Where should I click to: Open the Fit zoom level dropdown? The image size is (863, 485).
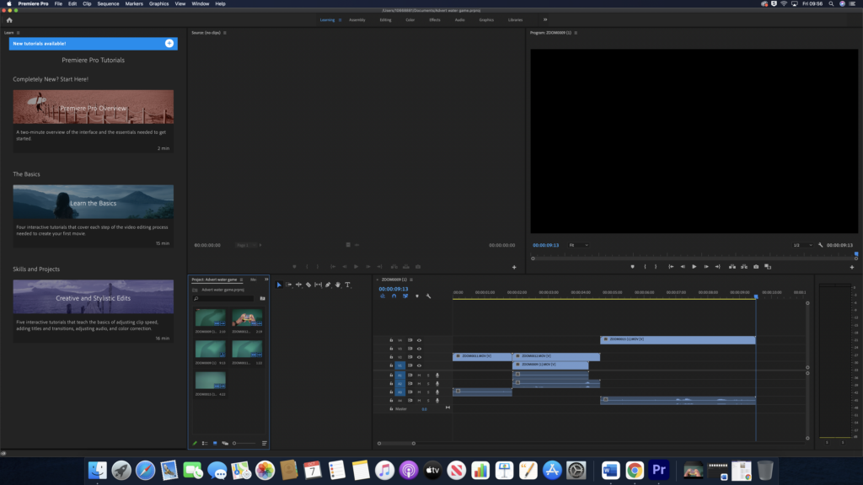coord(578,245)
